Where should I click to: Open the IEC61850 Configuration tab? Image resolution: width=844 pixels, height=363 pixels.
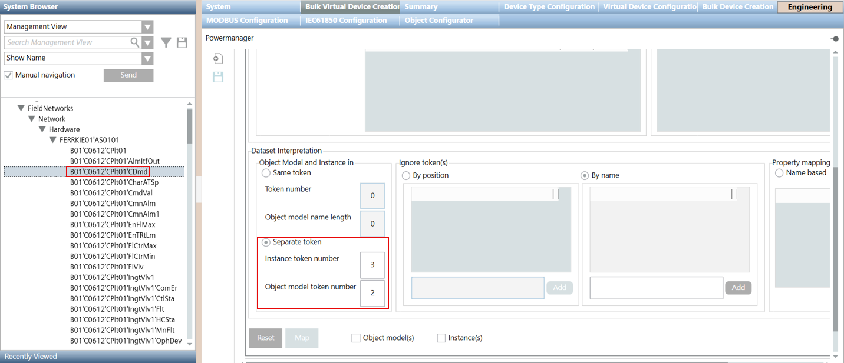click(346, 21)
